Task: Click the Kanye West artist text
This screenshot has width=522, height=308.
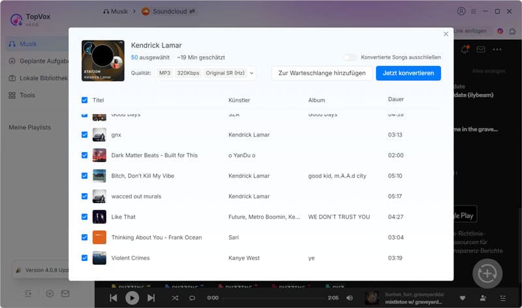Action: point(244,258)
